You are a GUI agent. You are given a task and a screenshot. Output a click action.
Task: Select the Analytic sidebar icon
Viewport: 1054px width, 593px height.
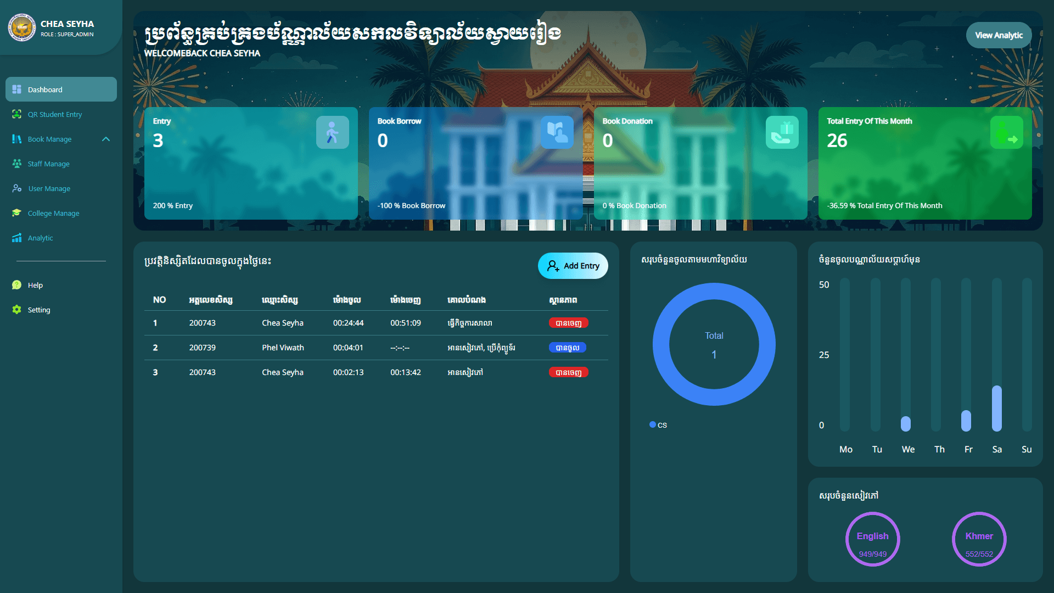coord(16,238)
